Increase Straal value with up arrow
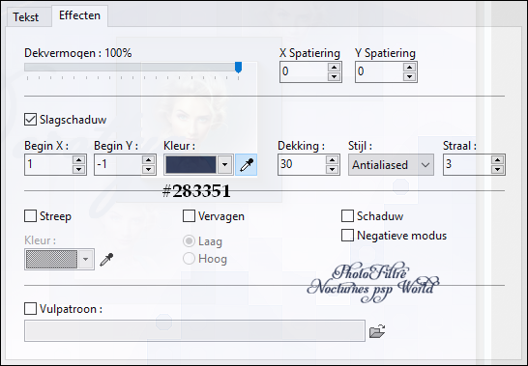This screenshot has height=366, width=528. 498,160
